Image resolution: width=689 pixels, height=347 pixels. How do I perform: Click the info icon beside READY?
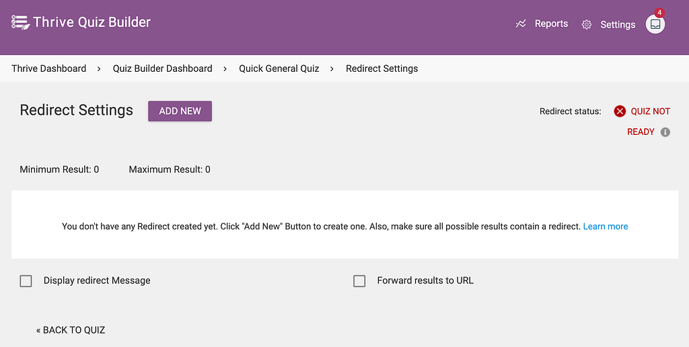pyautogui.click(x=665, y=132)
